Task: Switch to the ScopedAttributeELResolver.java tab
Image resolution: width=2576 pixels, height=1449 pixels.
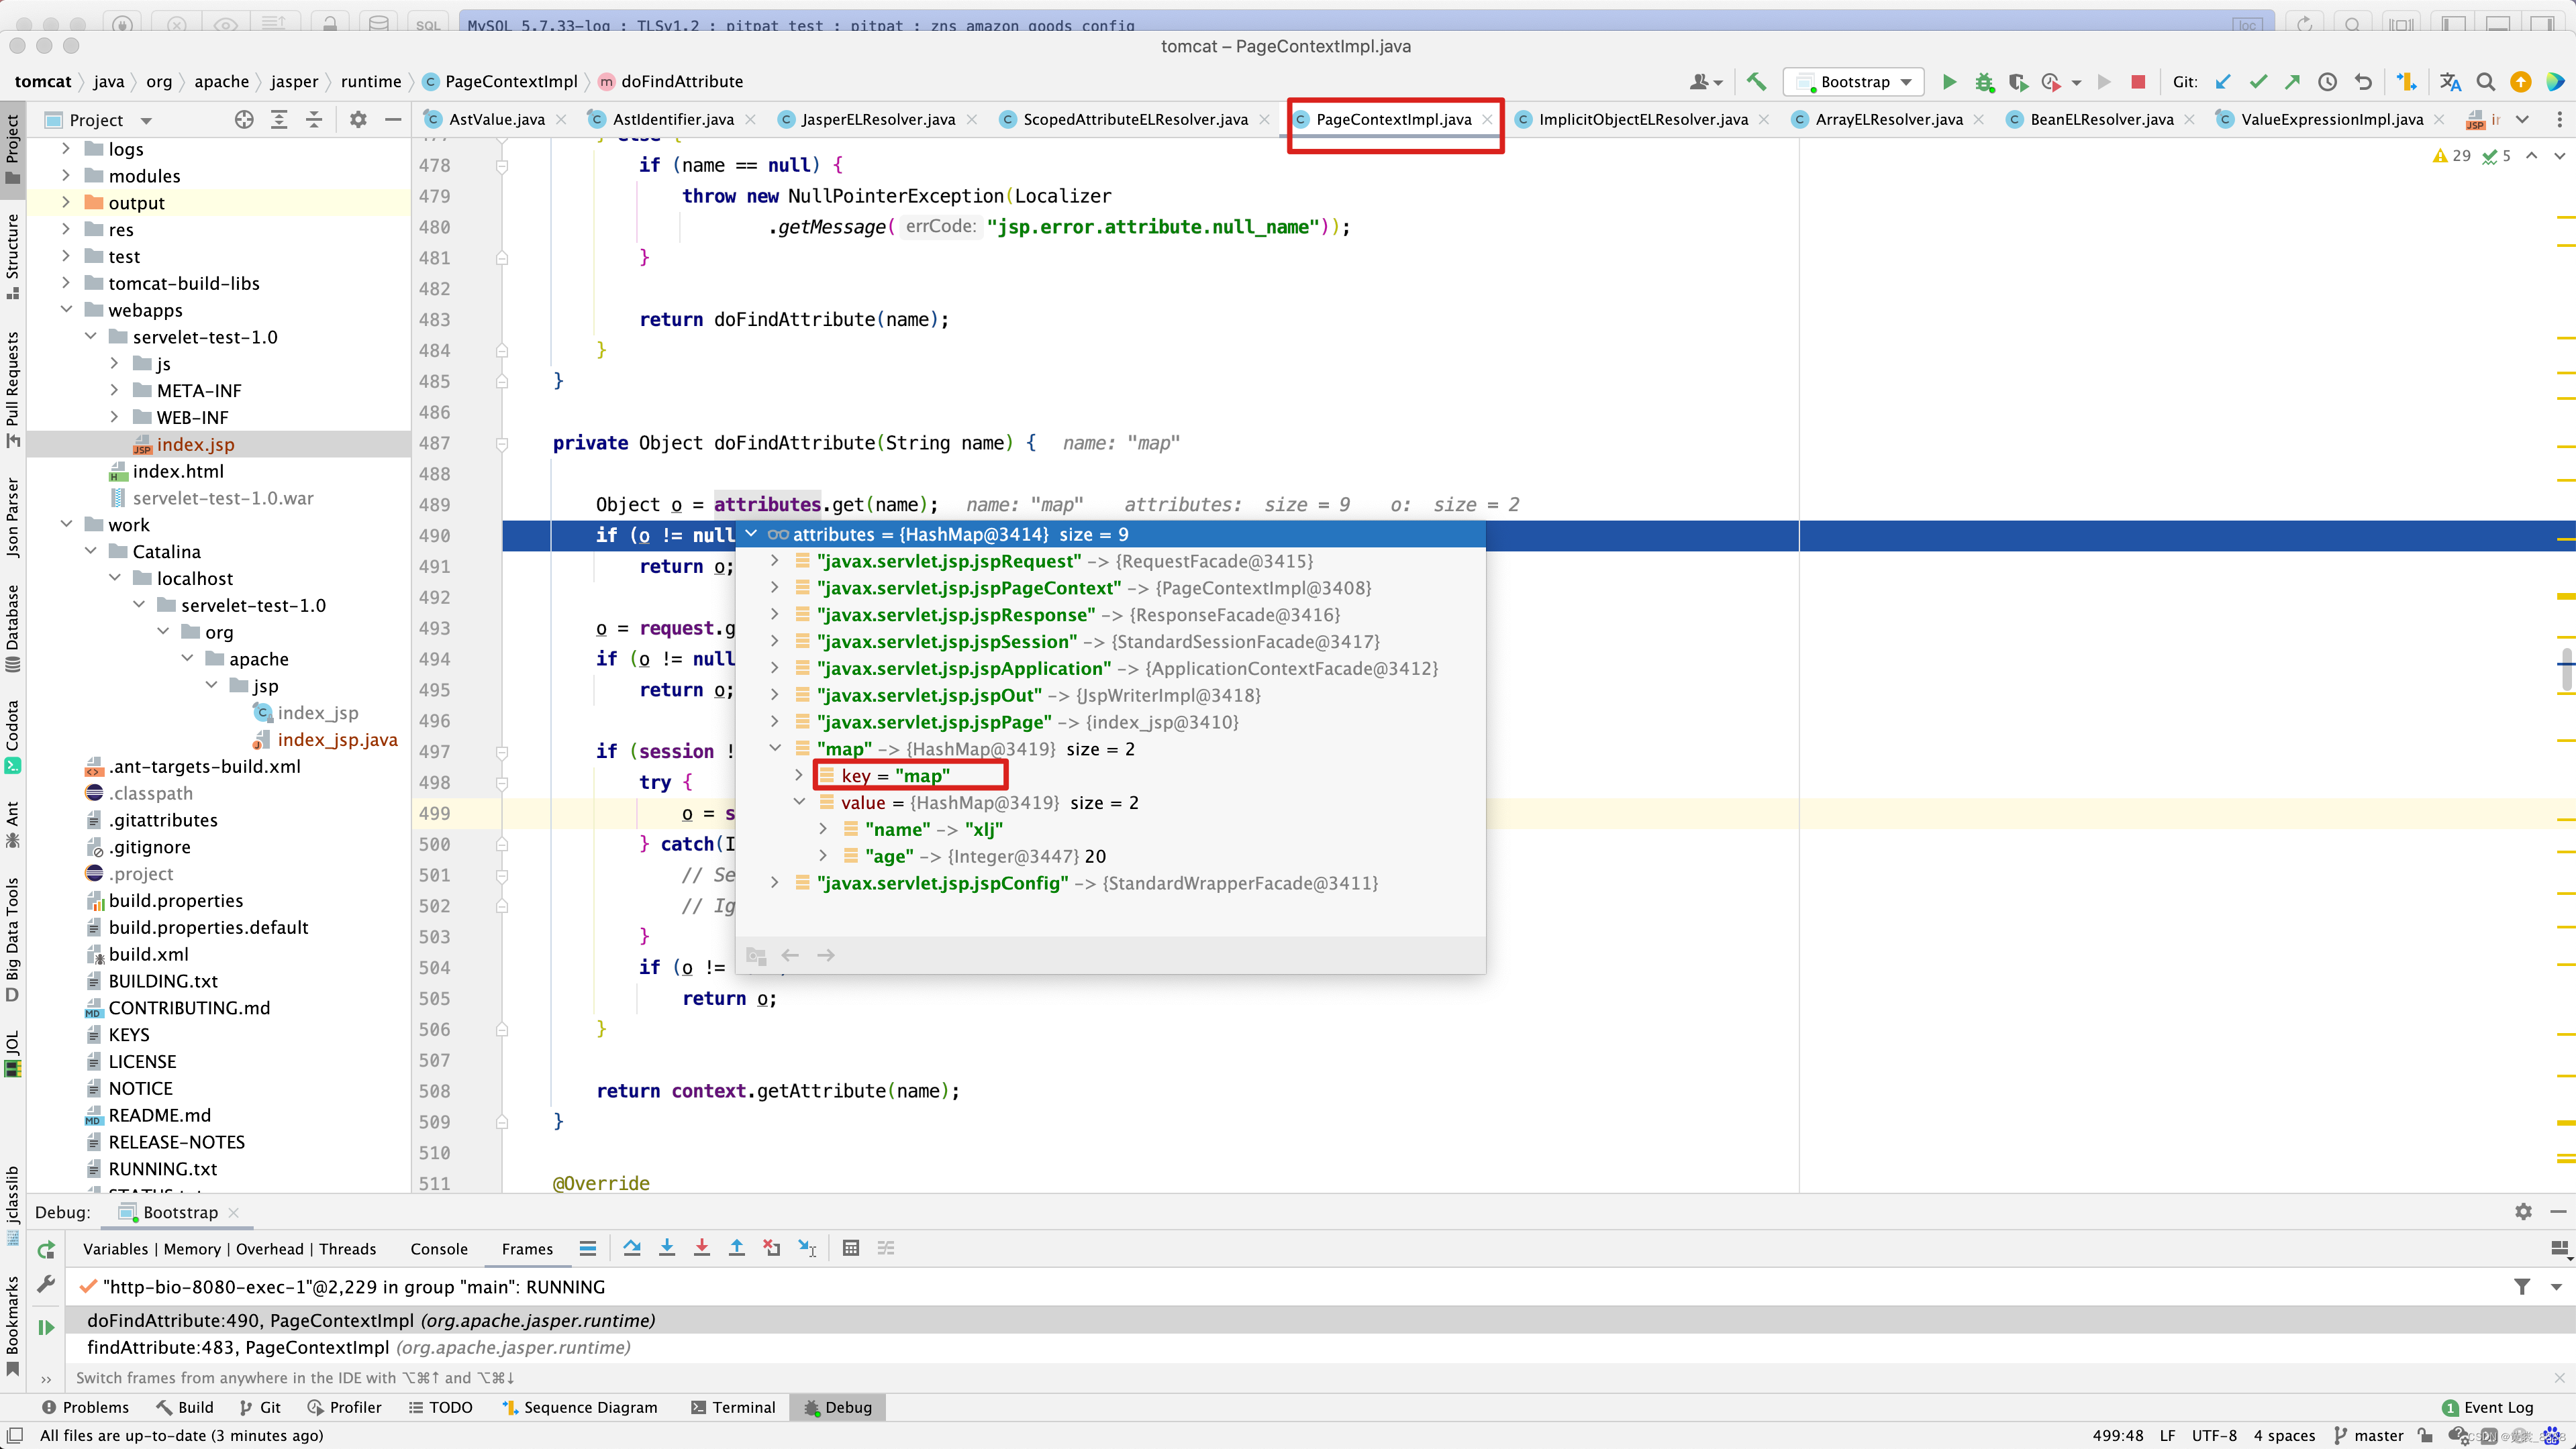Action: [1135, 120]
